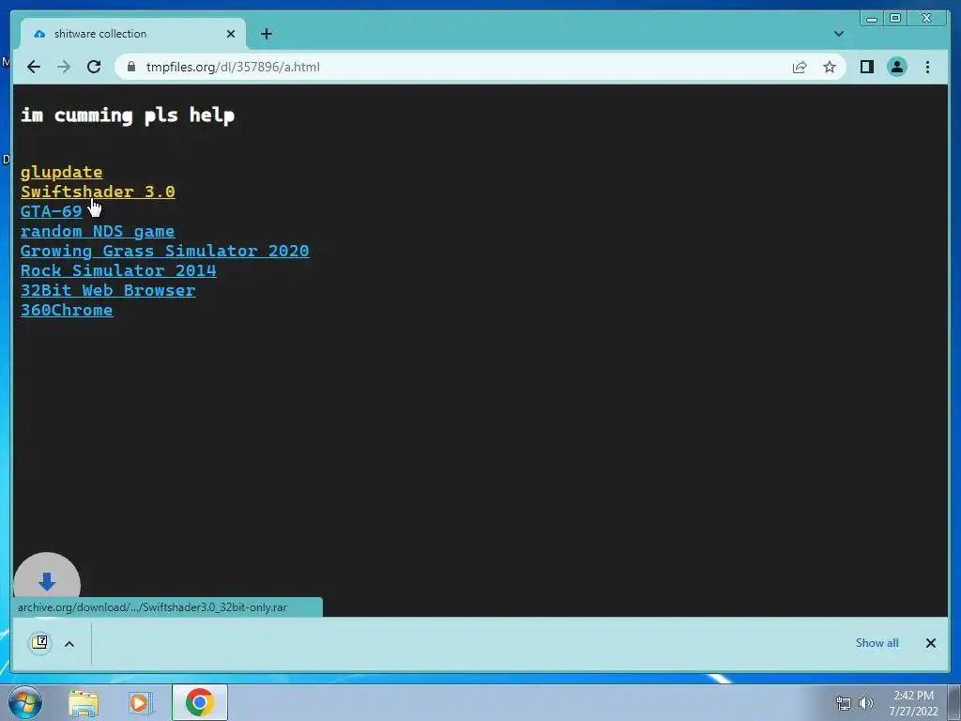Viewport: 961px width, 721px height.
Task: Open the Chrome three-dot menu
Action: pos(927,67)
